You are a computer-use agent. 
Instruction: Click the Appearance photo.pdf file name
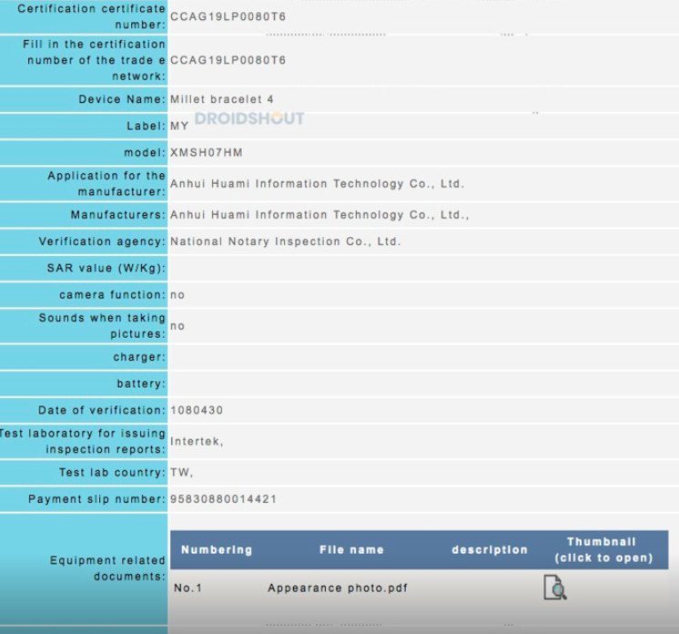[x=338, y=588]
